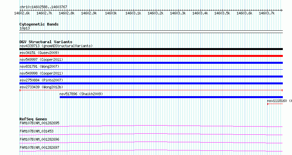This screenshot has height=155, width=292.
Task: Open the esv2733439 (Wong2012b) variant label
Action: tap(41, 87)
